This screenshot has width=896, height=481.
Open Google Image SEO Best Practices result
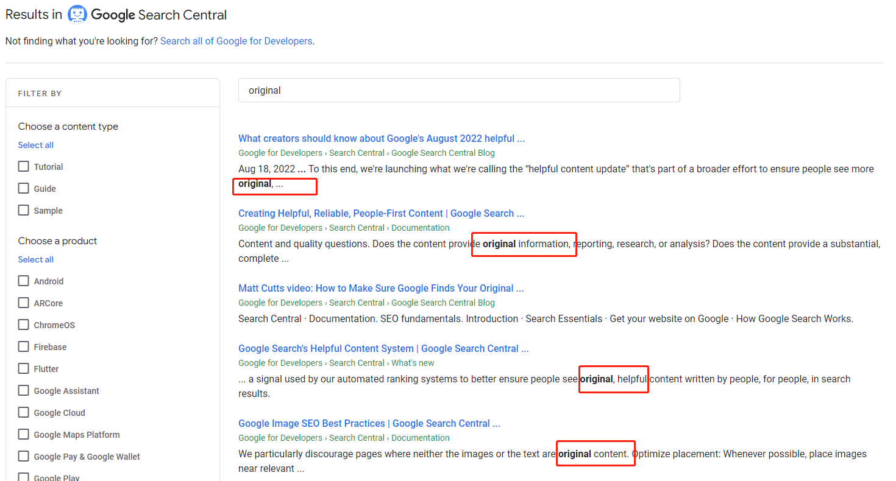[x=369, y=424]
